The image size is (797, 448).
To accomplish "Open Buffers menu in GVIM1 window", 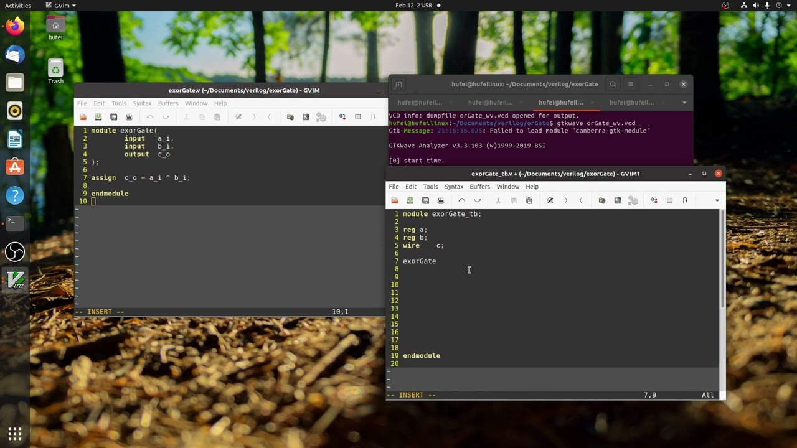I will 479,187.
